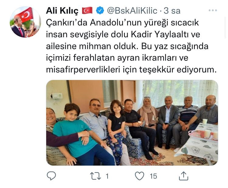Click the Turkish flag emoji beside name
Image resolution: width=228 pixels, height=188 pixels.
87,11
